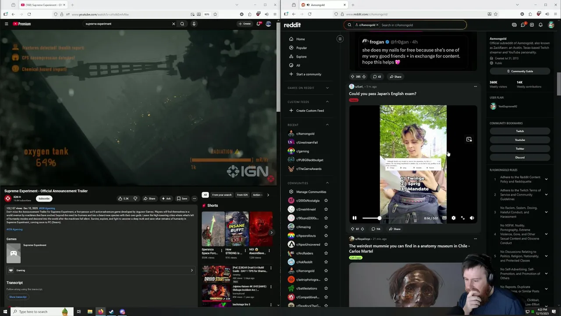Click in the YouTube search field
The image size is (561, 316).
point(127,24)
